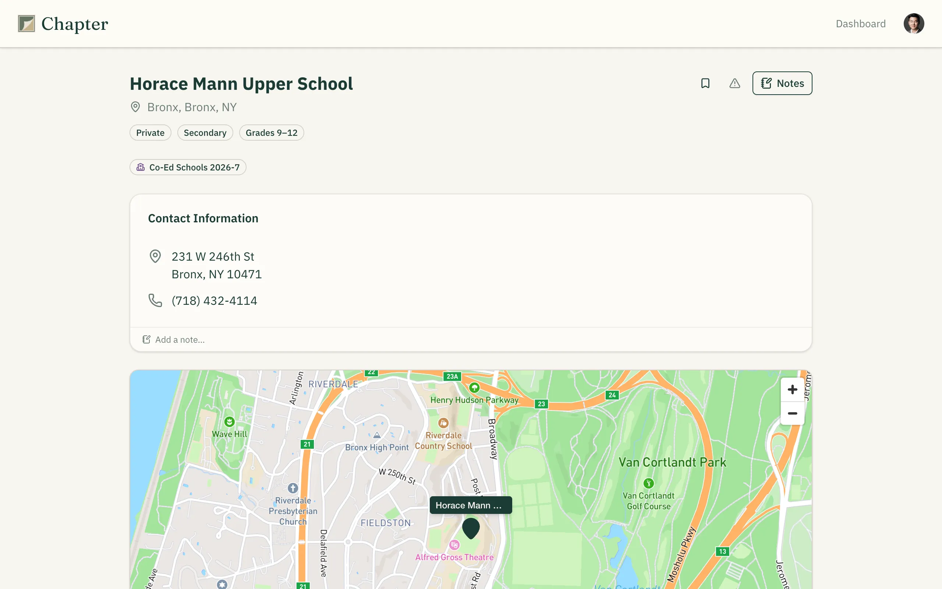Click the exit 24 highway marker
This screenshot has width=942, height=589.
[612, 395]
